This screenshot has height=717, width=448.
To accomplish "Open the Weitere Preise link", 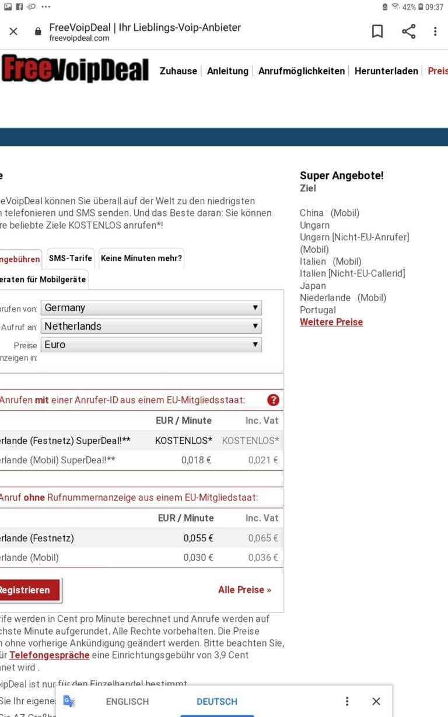I will click(x=331, y=322).
